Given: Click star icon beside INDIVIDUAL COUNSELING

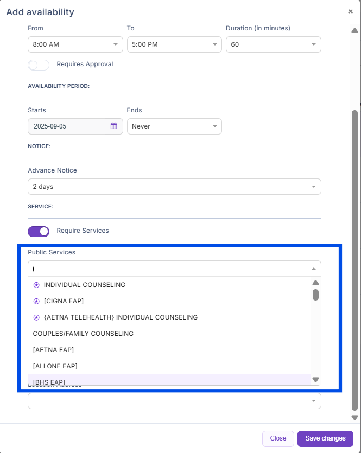Looking at the screenshot, I should point(36,285).
